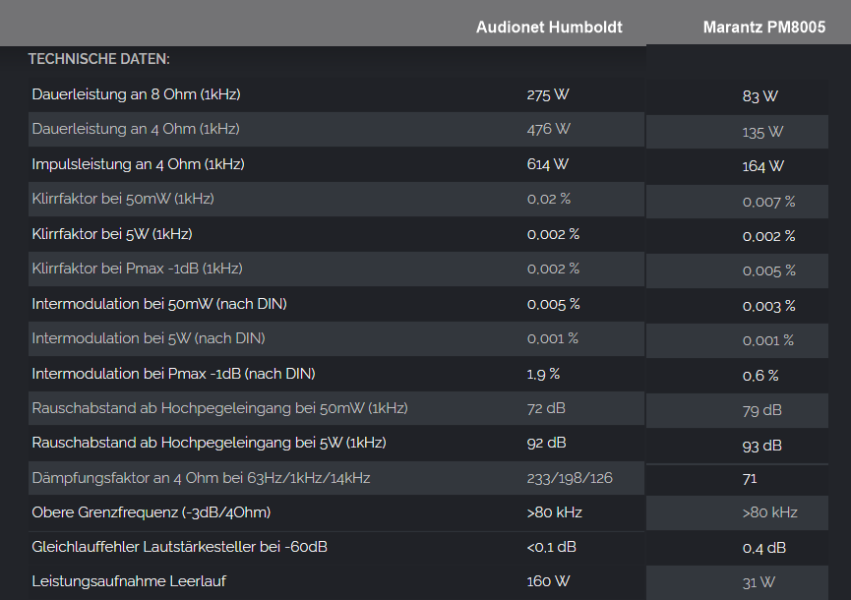The width and height of the screenshot is (851, 600).
Task: Click the Rauschabstand bei 50mW row label
Action: click(219, 408)
